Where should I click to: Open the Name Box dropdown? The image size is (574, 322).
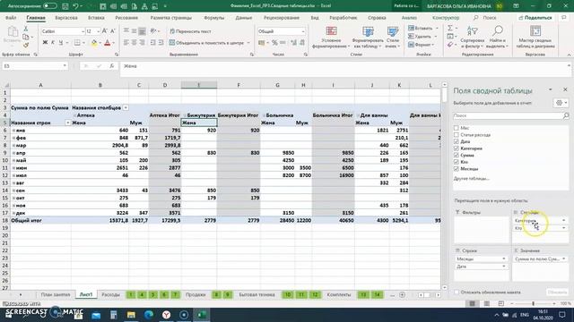point(65,66)
